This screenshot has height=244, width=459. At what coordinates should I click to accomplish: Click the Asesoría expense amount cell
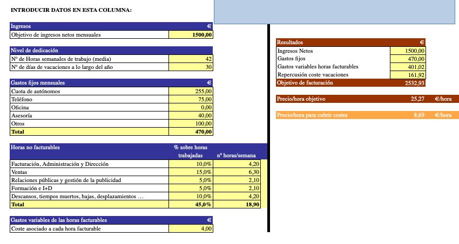(191, 115)
